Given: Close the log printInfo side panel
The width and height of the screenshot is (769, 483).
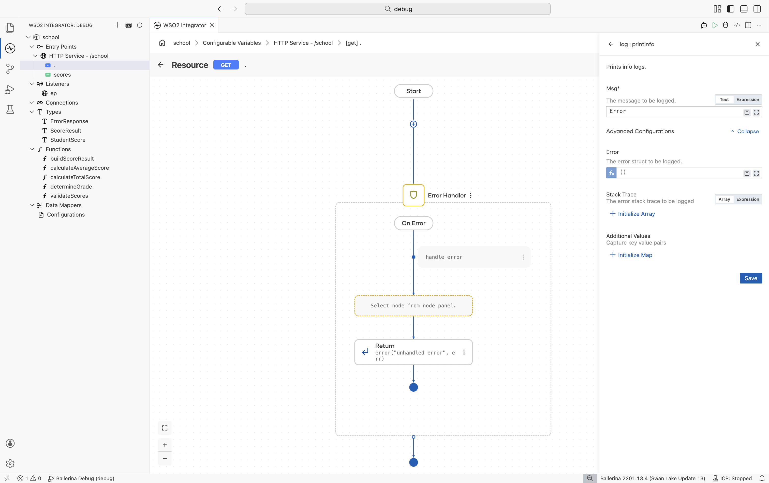Looking at the screenshot, I should tap(758, 44).
